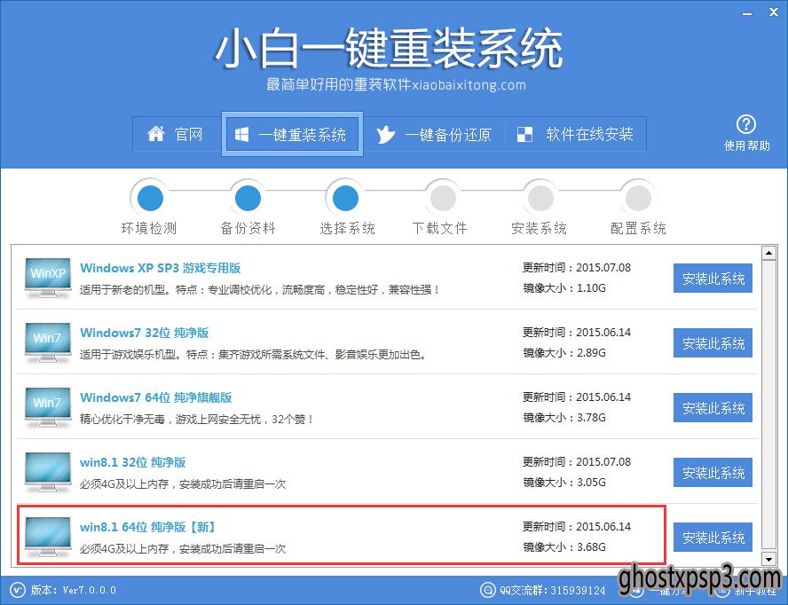Click the 精心优化干净无毒 description text

pyautogui.click(x=198, y=420)
